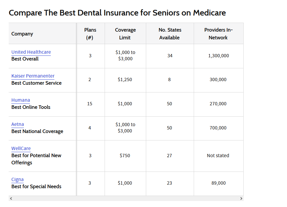Select the Providers In-Network column header
This screenshot has width=287, height=207.
(219, 34)
